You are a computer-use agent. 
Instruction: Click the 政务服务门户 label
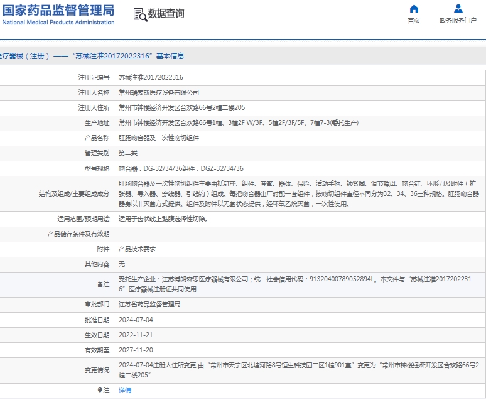tap(458, 21)
